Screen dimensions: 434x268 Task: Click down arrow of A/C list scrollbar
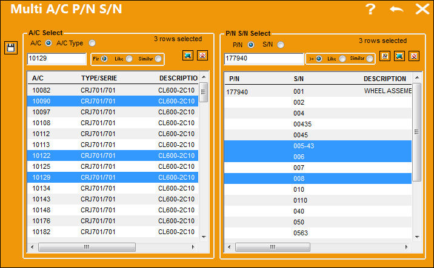pos(204,237)
